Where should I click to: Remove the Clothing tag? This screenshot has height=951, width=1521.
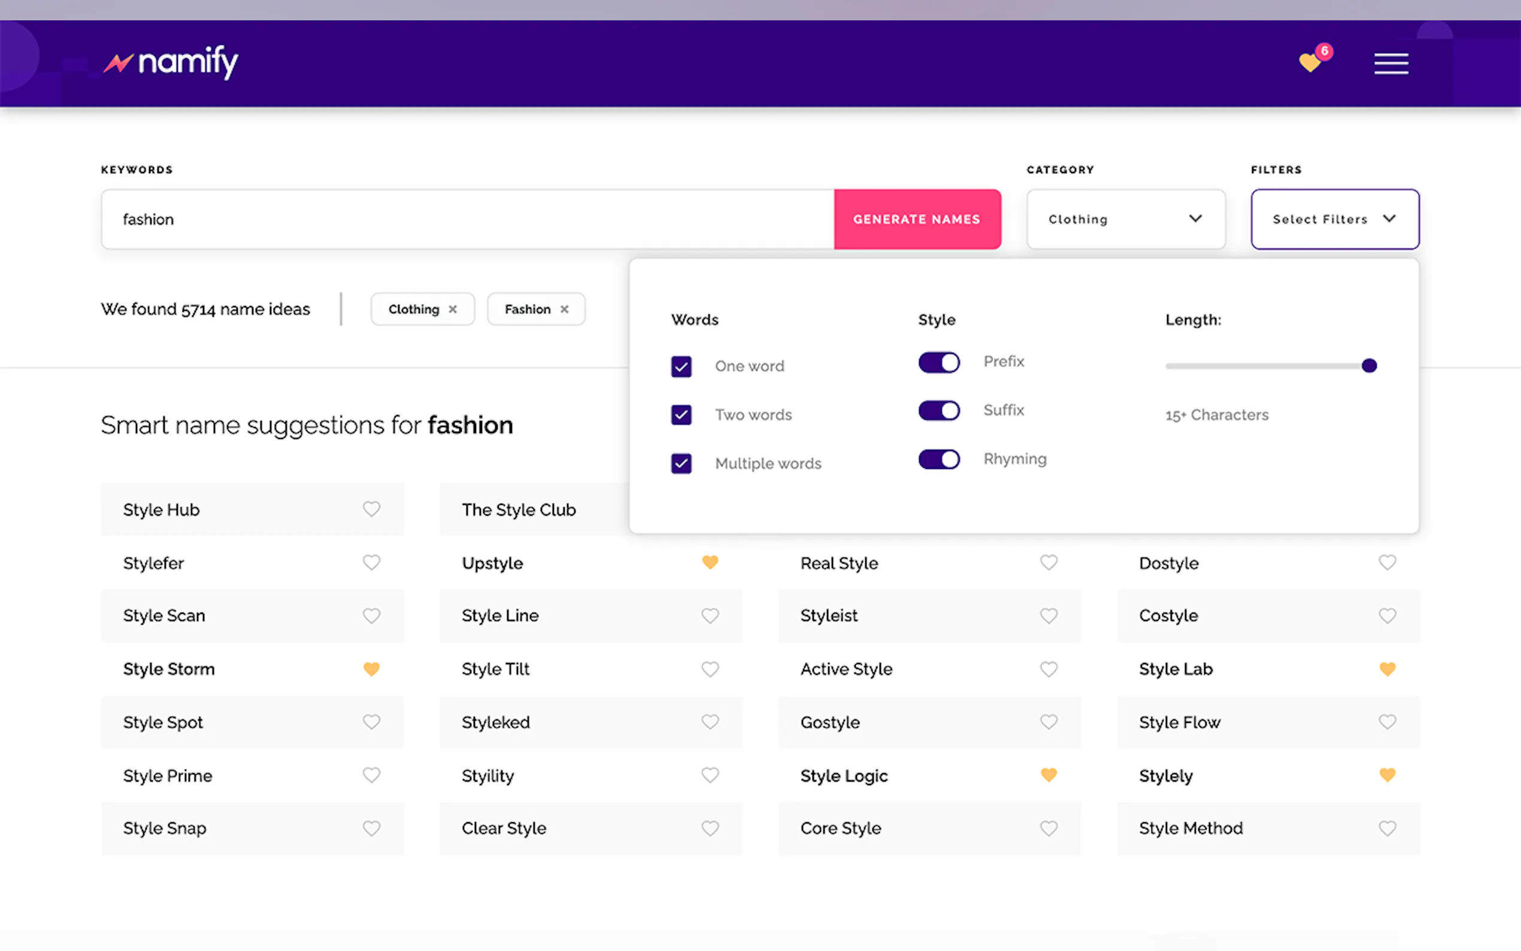[453, 309]
